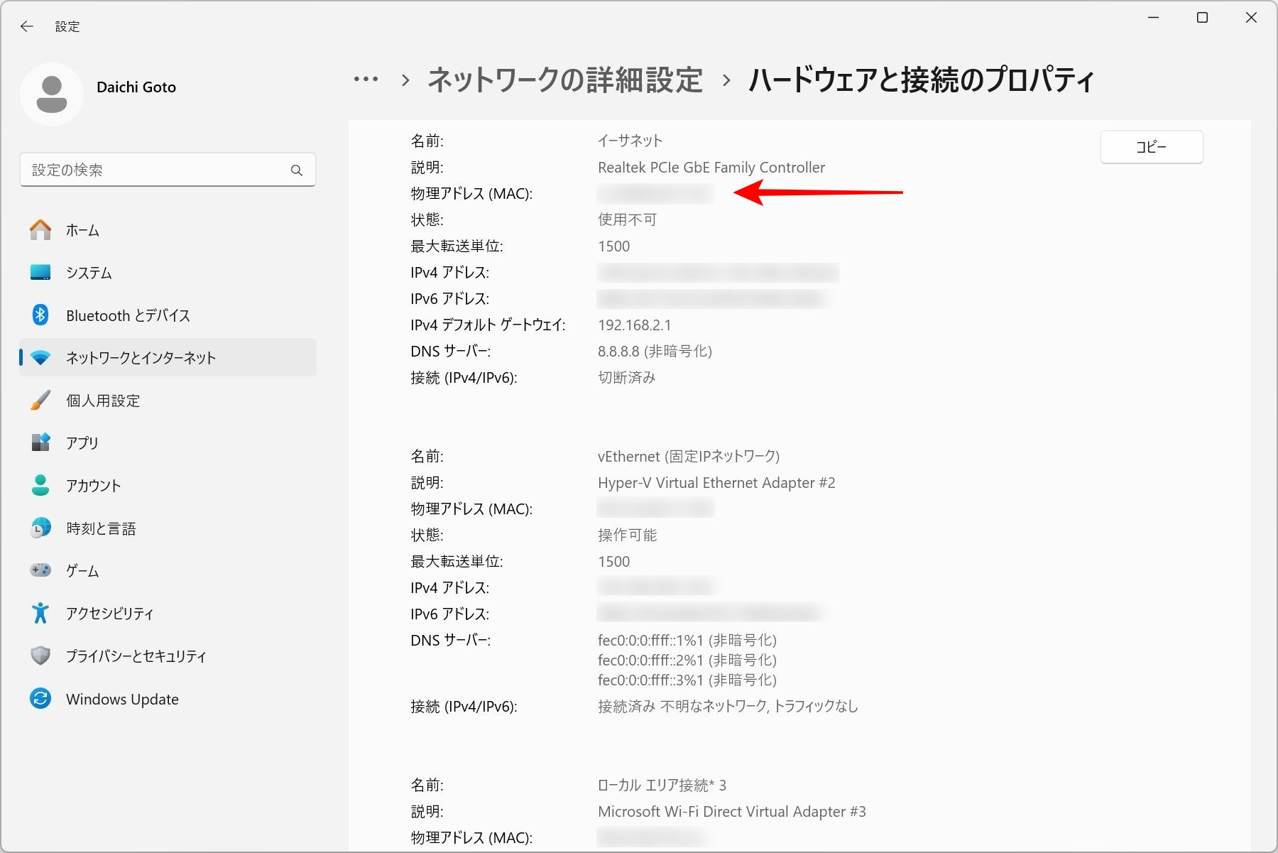The height and width of the screenshot is (853, 1278).
Task: Click the 使用不可 status value
Action: [x=628, y=219]
